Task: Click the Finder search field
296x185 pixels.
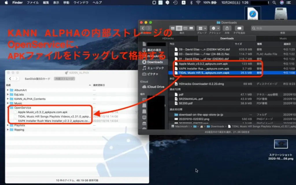Action: (x=274, y=28)
